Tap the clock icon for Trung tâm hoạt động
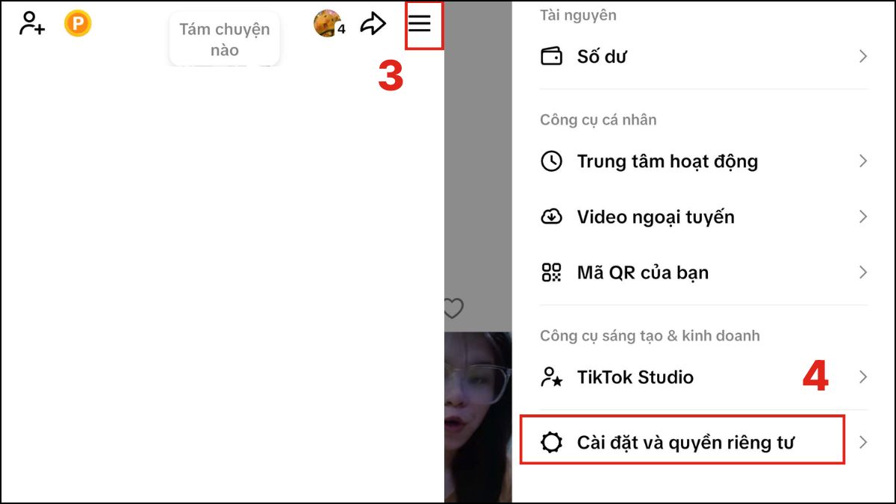 pos(551,161)
